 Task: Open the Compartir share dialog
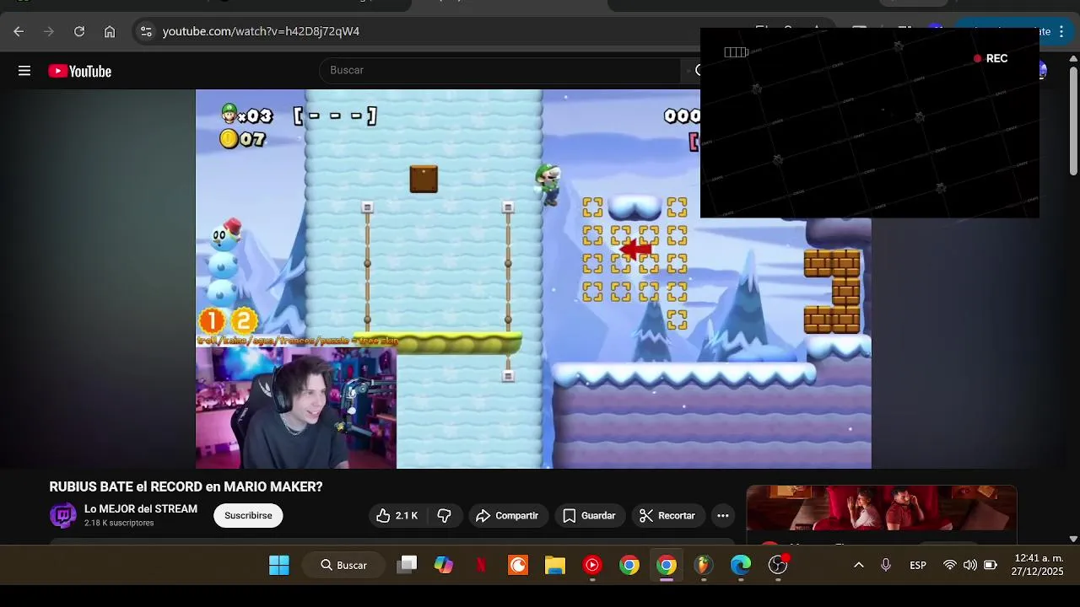507,515
